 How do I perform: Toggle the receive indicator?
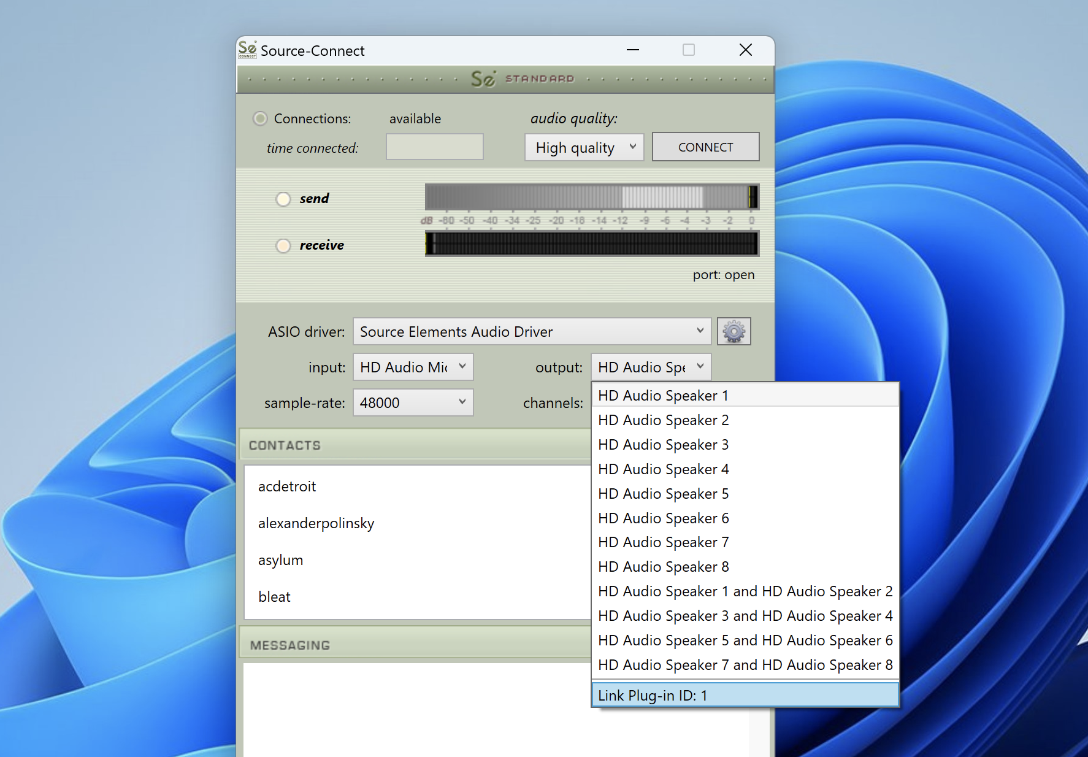pyautogui.click(x=283, y=245)
